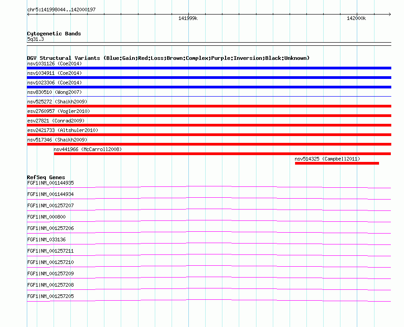Click the FGF1|NM_001257209 transcript label

(50, 273)
